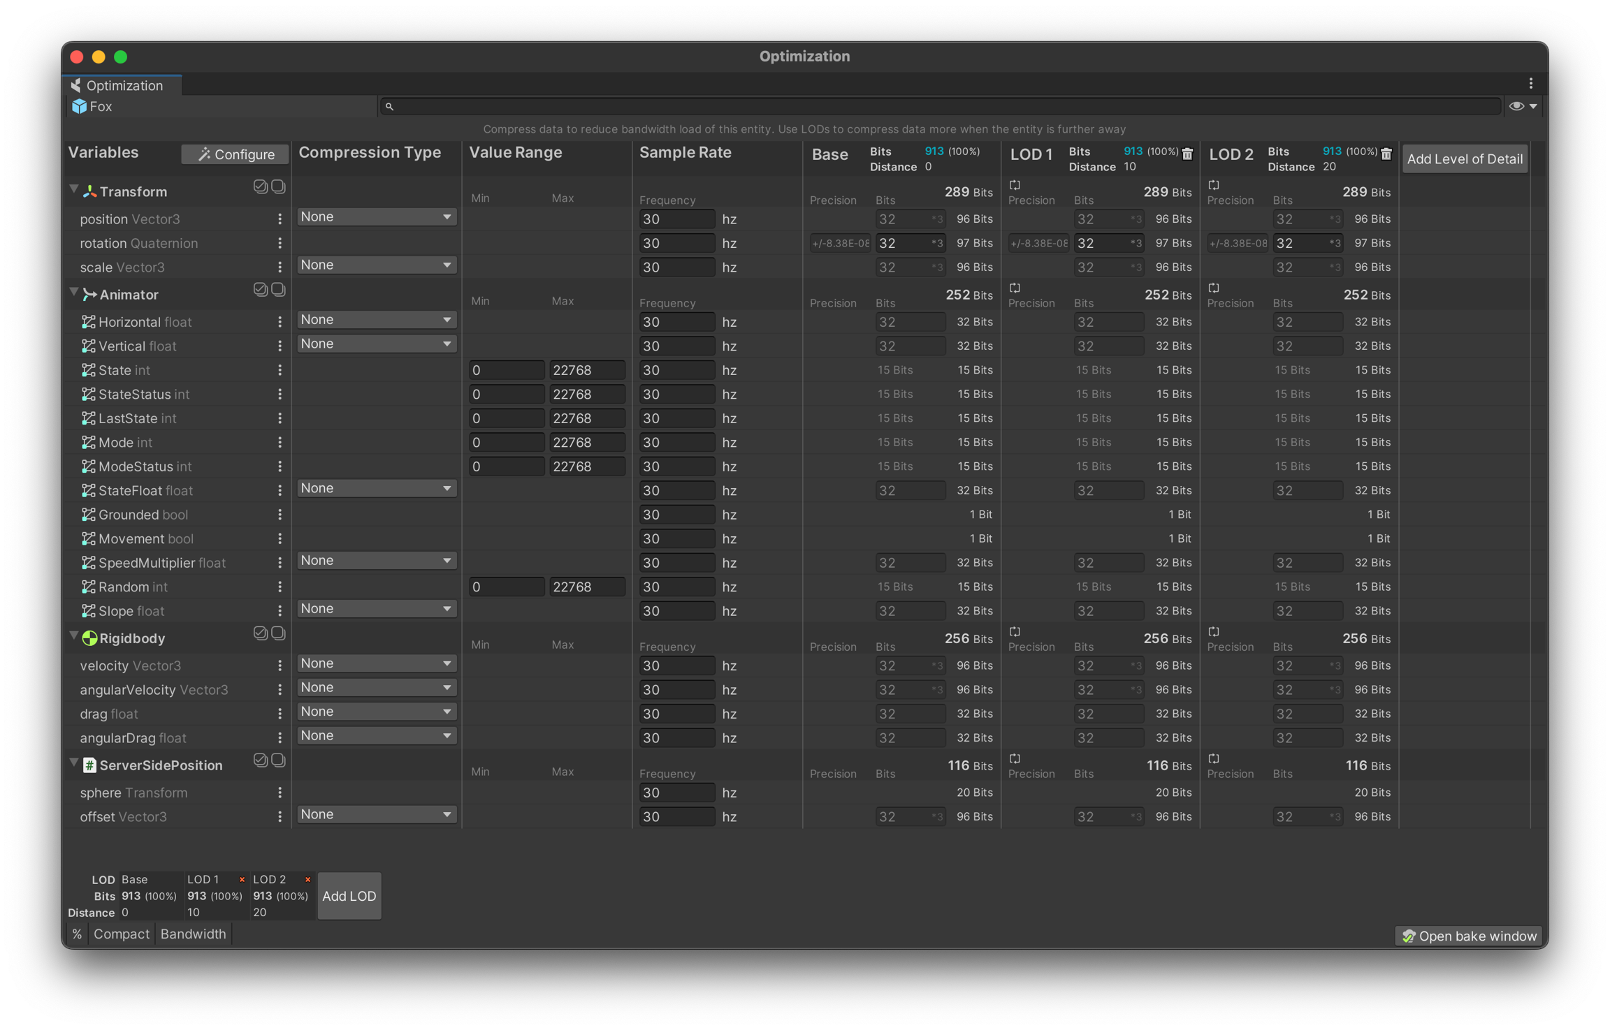Viewport: 1610px width, 1030px height.
Task: Click Open bake window button
Action: coord(1470,936)
